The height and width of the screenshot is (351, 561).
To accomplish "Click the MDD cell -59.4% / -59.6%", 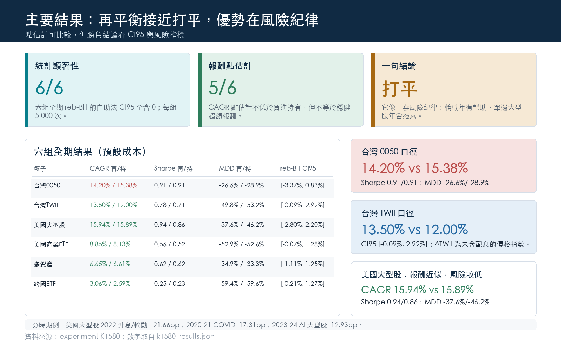I will tap(242, 284).
